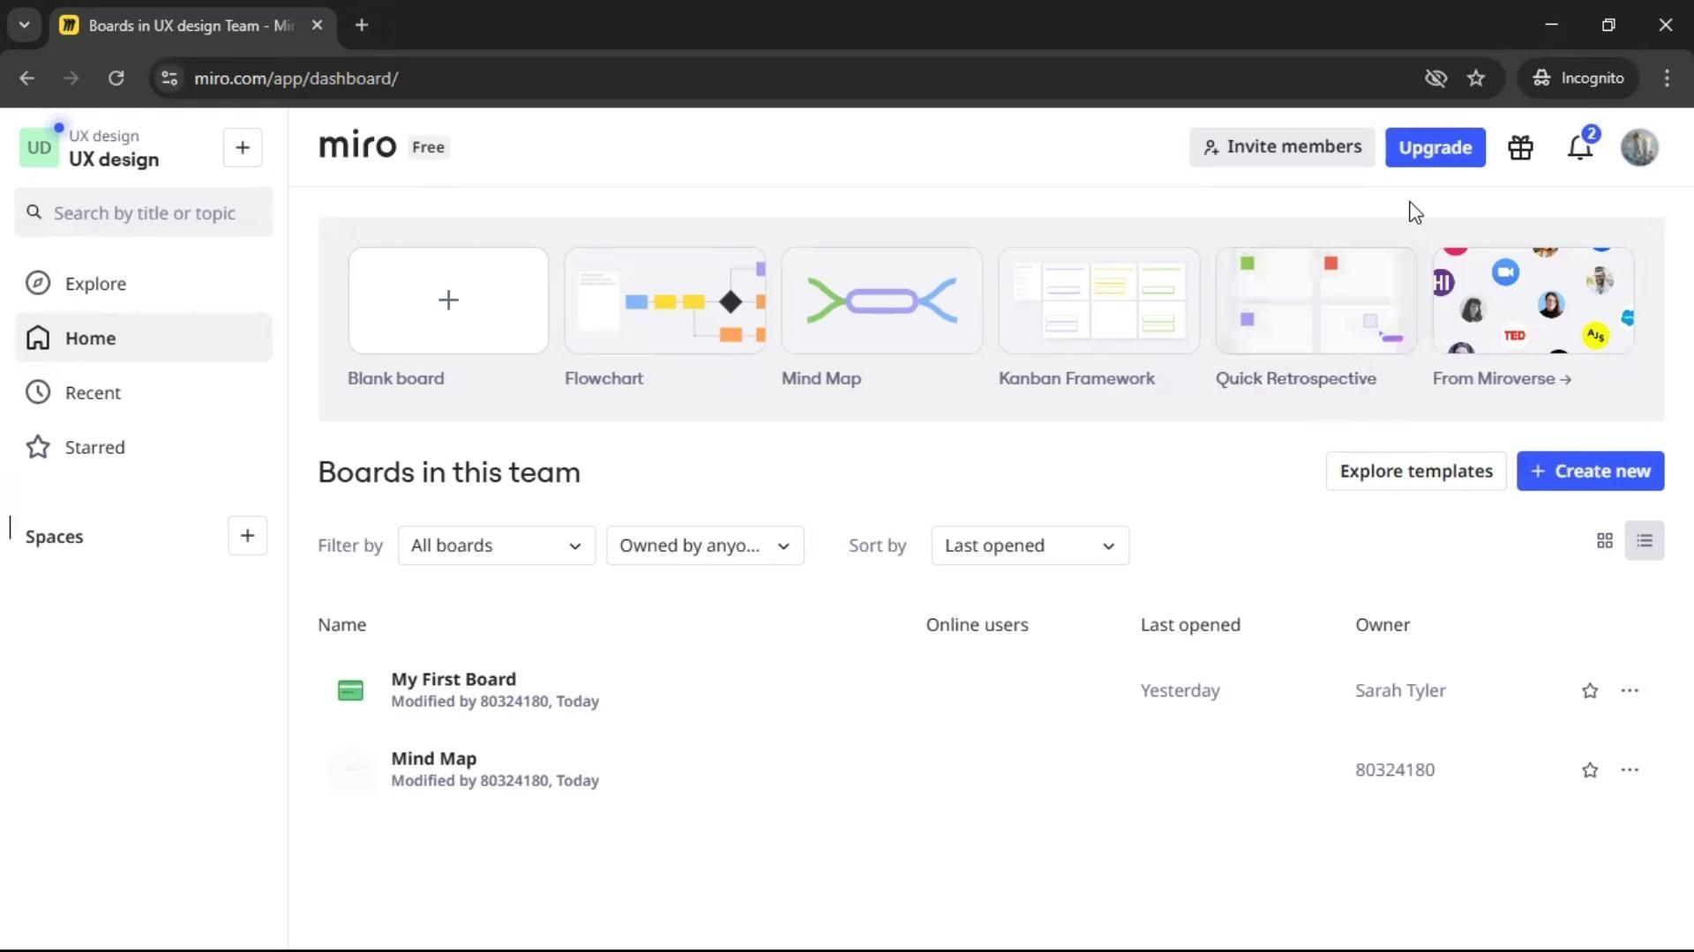
Task: Star the My First Board row
Action: pos(1589,691)
